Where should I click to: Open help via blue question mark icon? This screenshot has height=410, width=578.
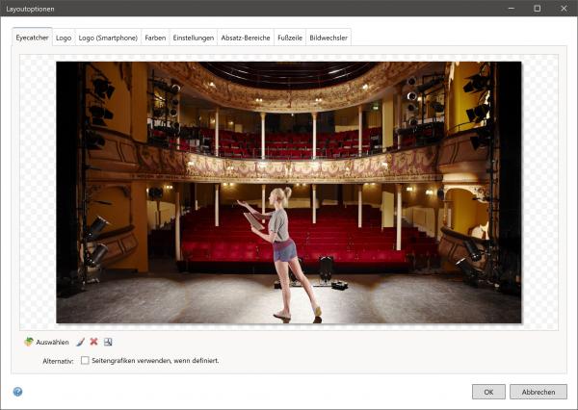(17, 392)
